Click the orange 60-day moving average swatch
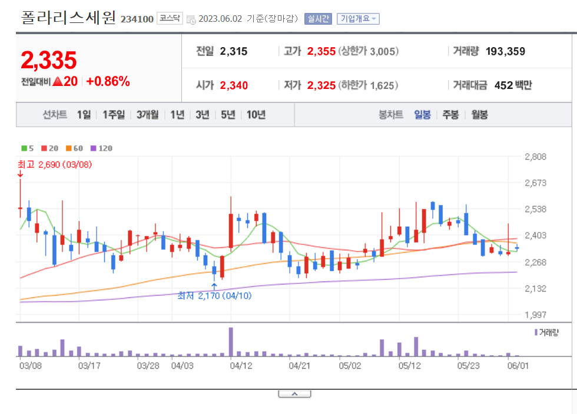577x414 pixels. point(68,148)
